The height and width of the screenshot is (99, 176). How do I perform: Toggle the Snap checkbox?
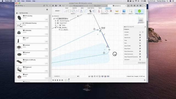pos(140,40)
